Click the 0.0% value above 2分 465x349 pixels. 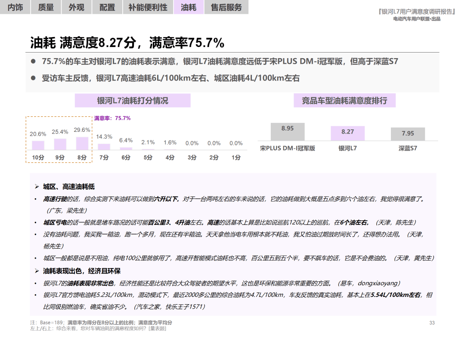click(x=214, y=143)
